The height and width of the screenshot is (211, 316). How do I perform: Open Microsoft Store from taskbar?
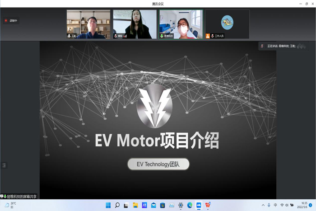coord(163,205)
